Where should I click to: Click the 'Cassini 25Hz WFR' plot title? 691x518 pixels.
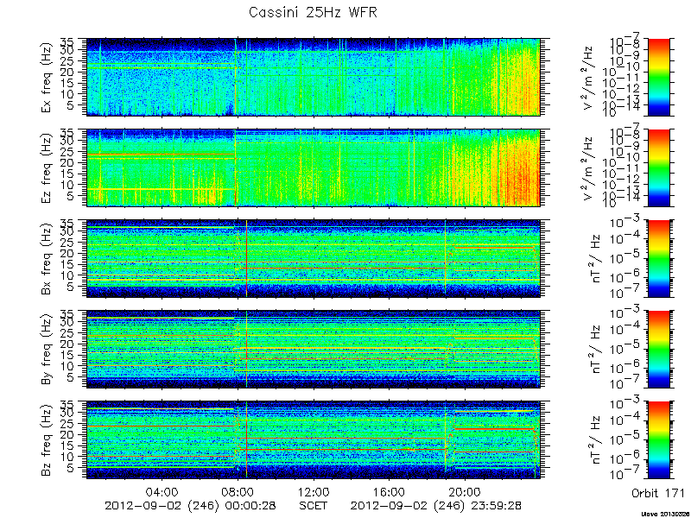click(x=313, y=12)
